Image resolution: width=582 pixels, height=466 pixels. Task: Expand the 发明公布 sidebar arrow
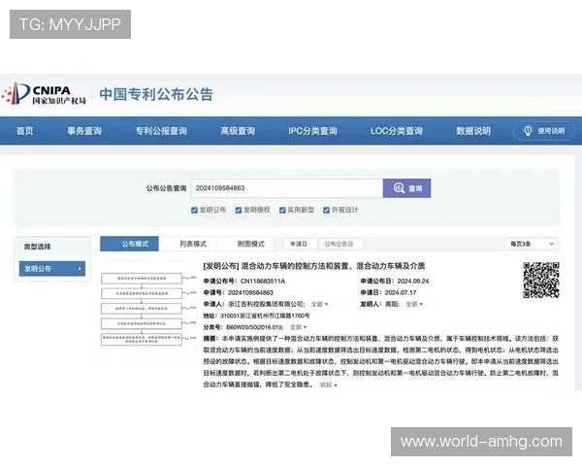click(80, 269)
